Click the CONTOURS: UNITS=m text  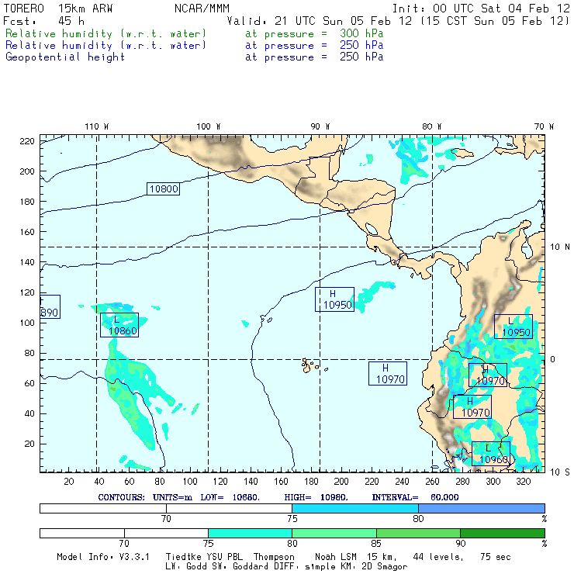coord(145,497)
